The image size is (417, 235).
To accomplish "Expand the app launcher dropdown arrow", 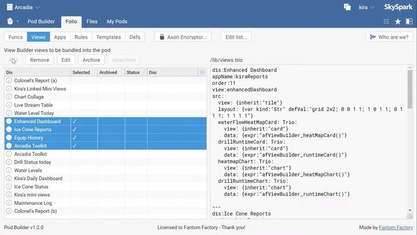I will pyautogui.click(x=18, y=22).
